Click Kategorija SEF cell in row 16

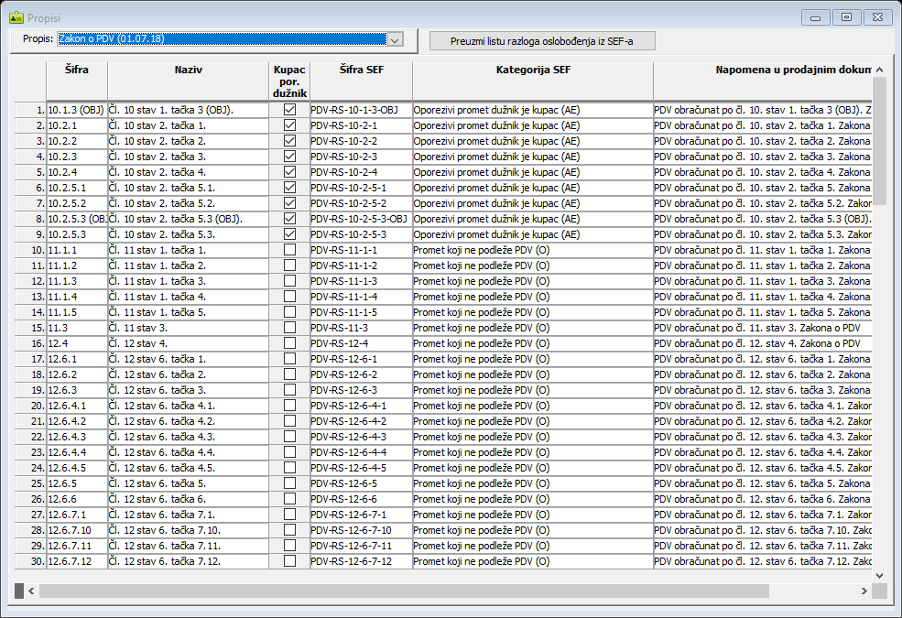pos(533,343)
